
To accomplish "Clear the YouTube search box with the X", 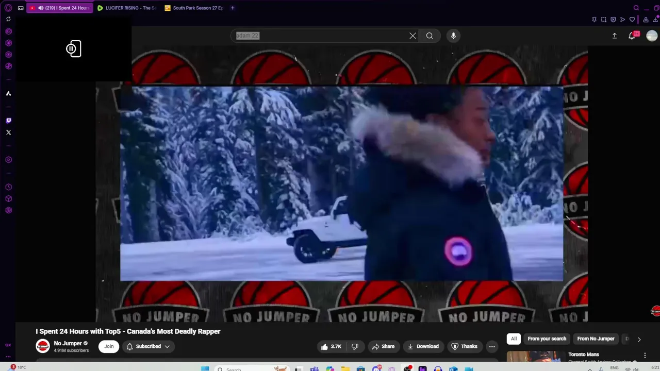I will tap(412, 36).
